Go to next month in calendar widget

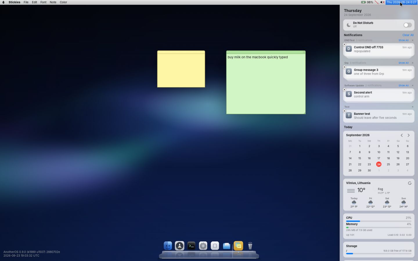click(408, 135)
